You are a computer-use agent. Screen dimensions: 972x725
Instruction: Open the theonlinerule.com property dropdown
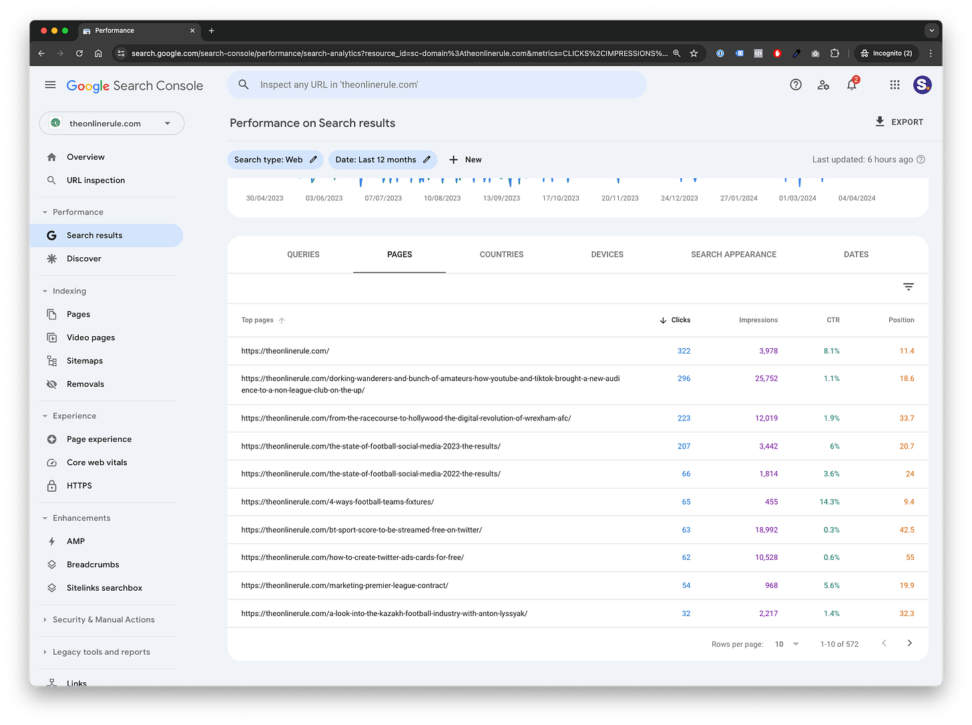(x=111, y=123)
